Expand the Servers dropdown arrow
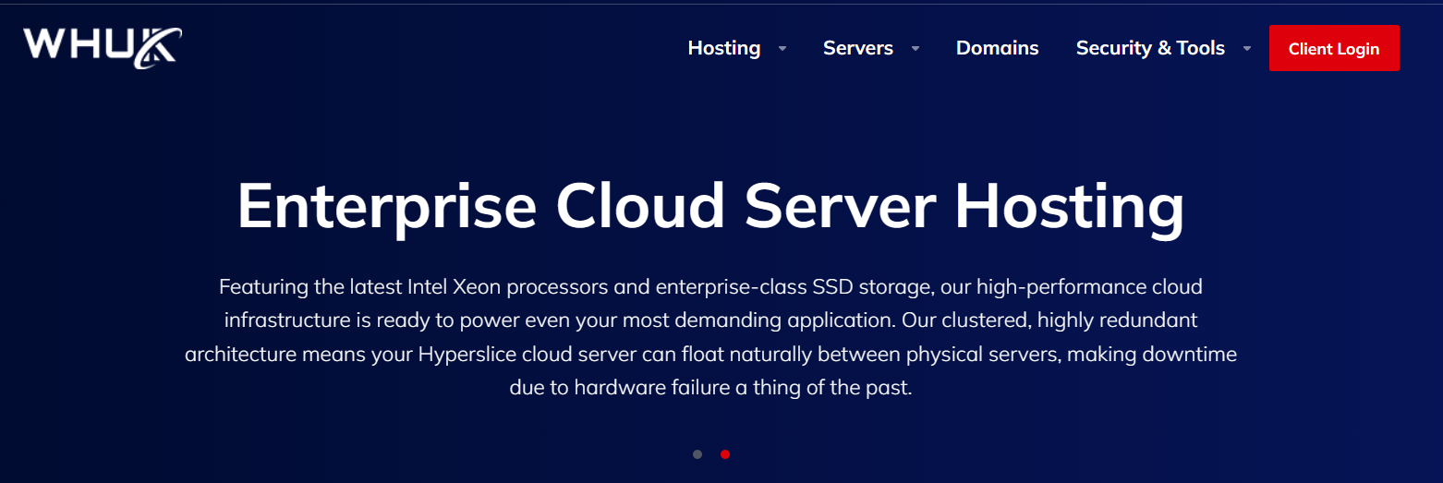Image resolution: width=1443 pixels, height=483 pixels. click(x=916, y=49)
